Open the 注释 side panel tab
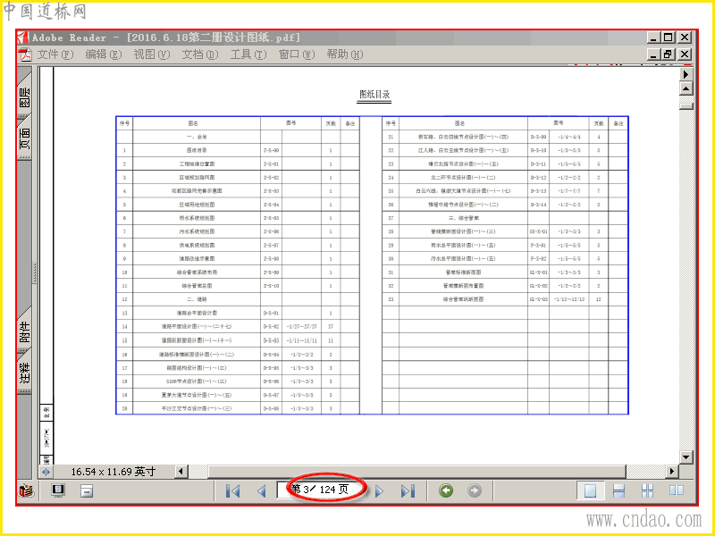 [25, 373]
